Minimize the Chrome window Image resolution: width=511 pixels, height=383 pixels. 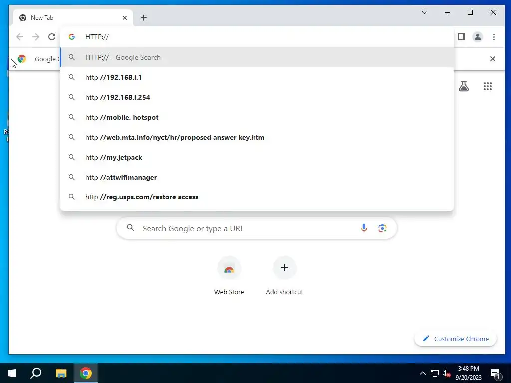point(447,12)
